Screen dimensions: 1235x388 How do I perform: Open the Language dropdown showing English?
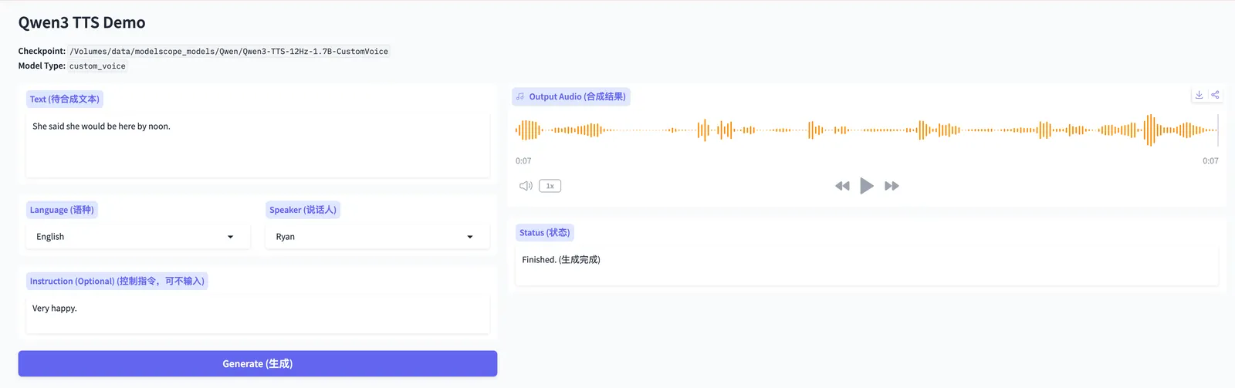click(138, 237)
